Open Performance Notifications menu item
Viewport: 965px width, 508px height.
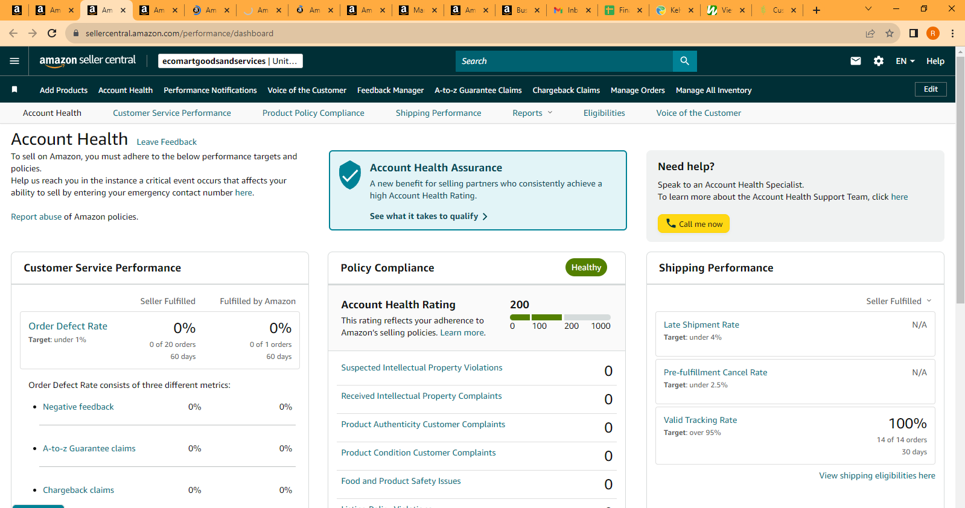[x=210, y=90]
